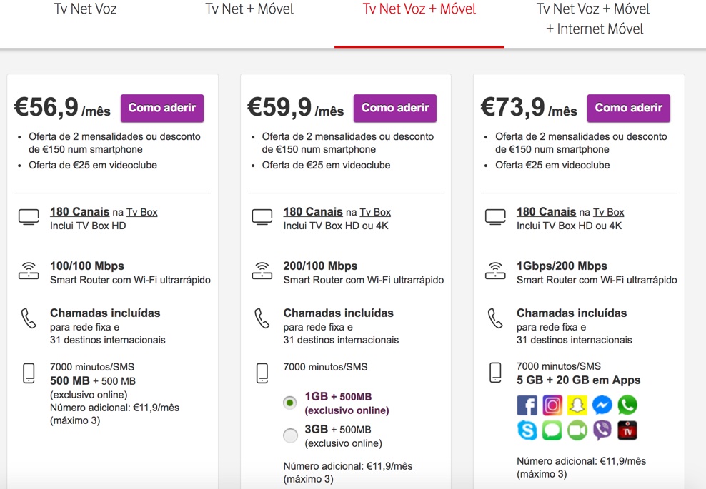Click the 180 Canais link in the €73,9 plan
The height and width of the screenshot is (489, 706).
click(x=546, y=211)
